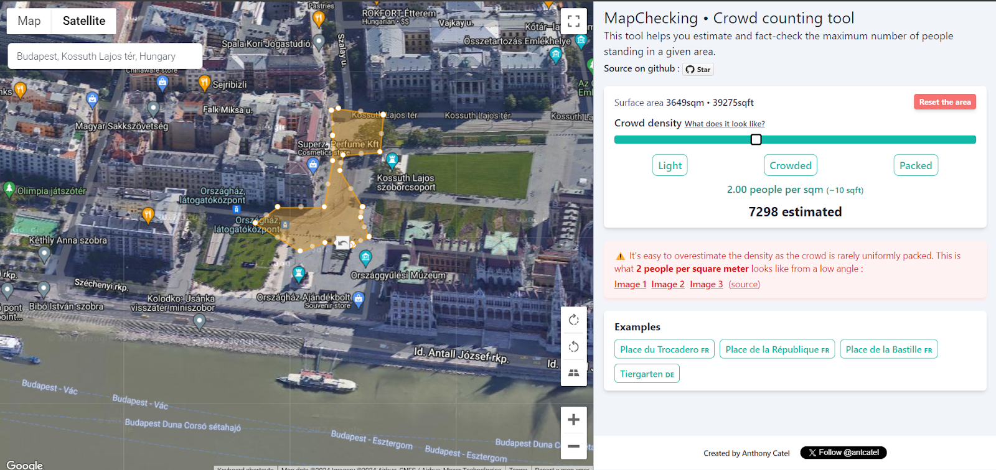This screenshot has width=996, height=470.
Task: Open the (source) link
Action: point(745,284)
